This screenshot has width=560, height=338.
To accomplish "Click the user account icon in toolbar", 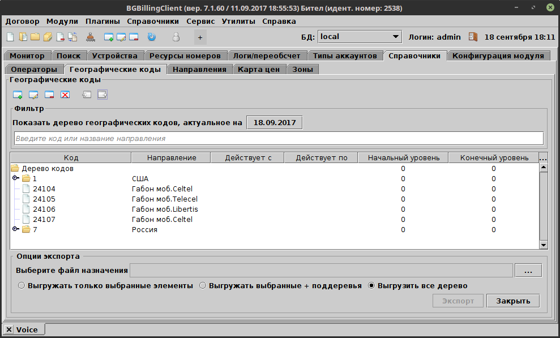I will (x=176, y=37).
